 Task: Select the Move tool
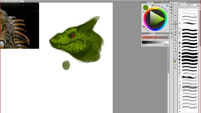(x=176, y=4)
